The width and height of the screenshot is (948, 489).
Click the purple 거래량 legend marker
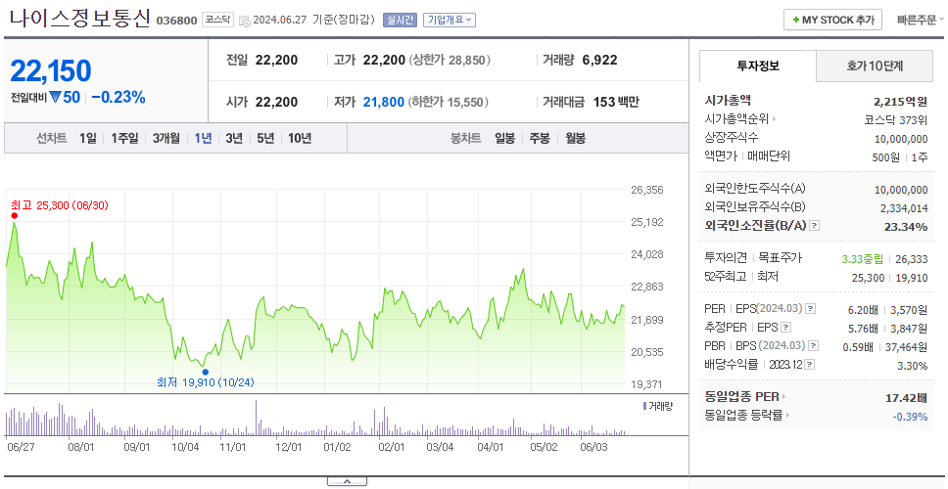[644, 406]
